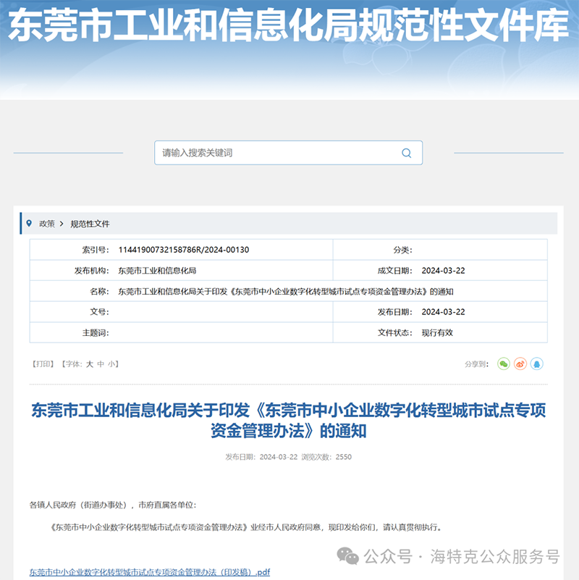
Task: Share the article via Weibo icon
Action: tap(520, 364)
